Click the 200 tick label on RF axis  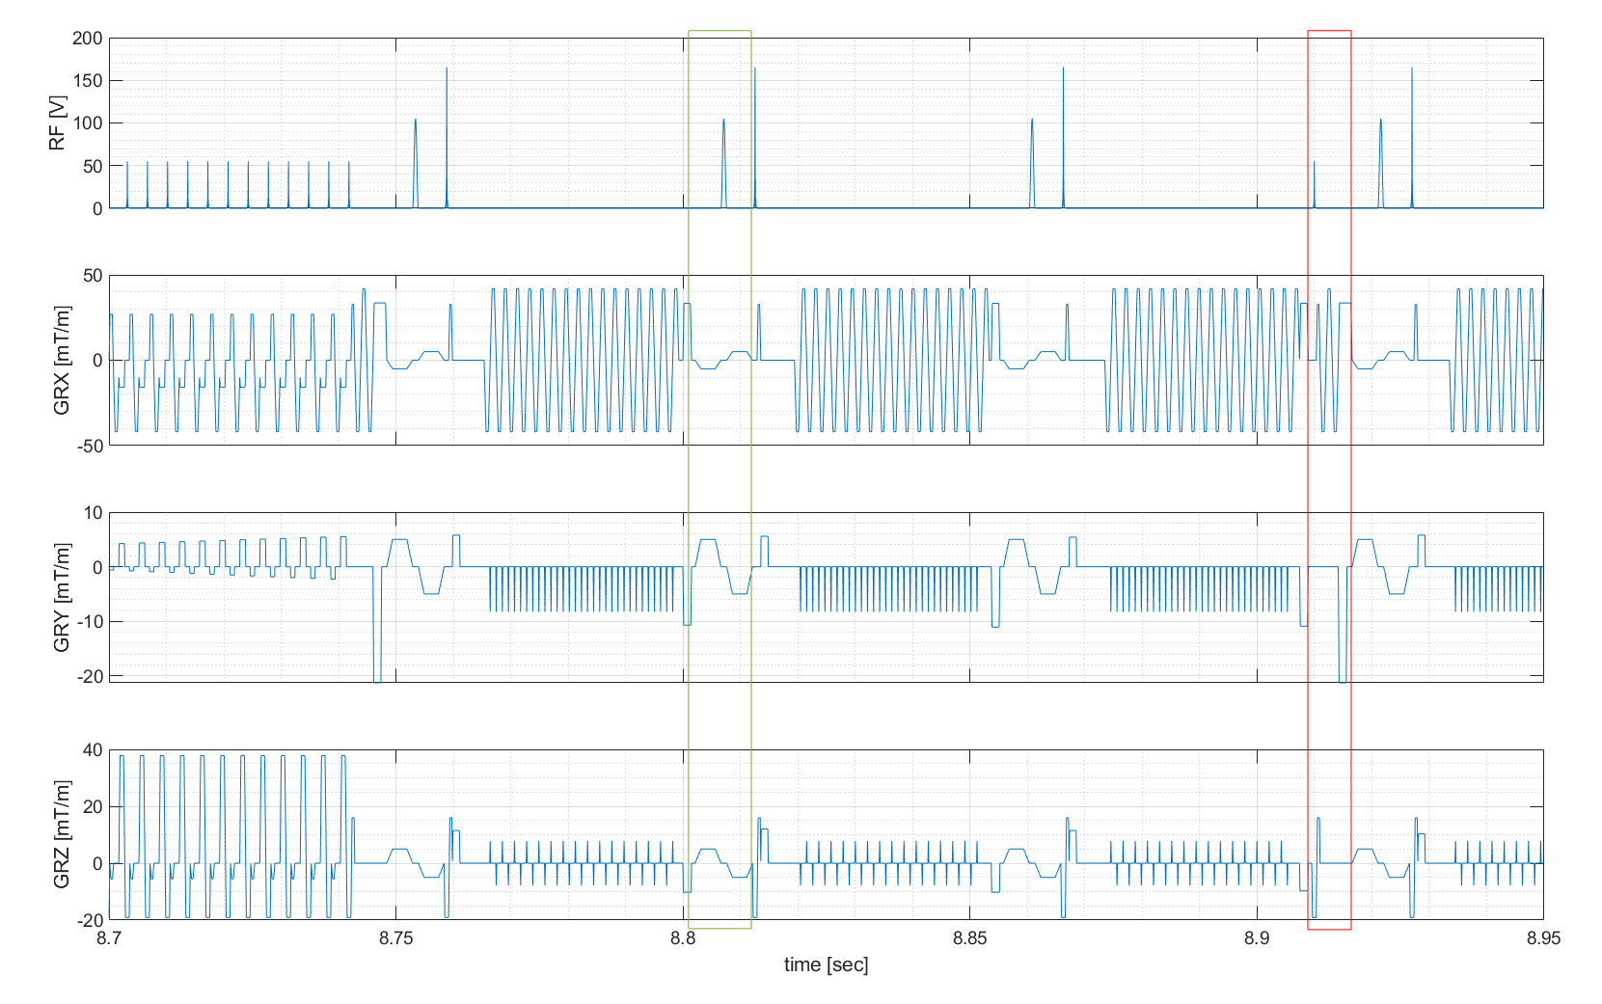tap(87, 39)
